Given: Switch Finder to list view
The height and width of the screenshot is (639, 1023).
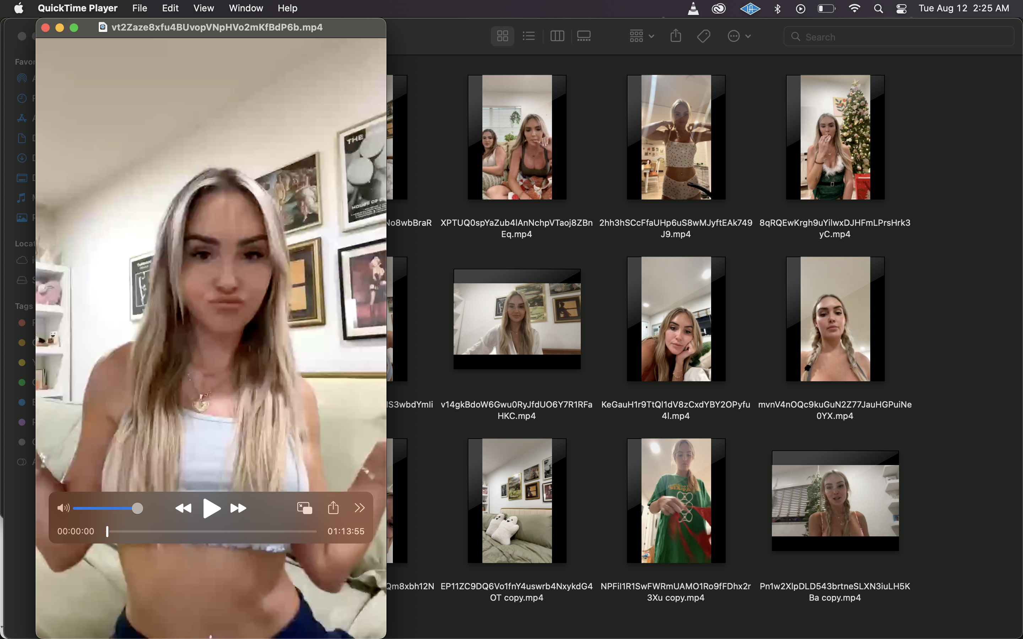Looking at the screenshot, I should [529, 36].
